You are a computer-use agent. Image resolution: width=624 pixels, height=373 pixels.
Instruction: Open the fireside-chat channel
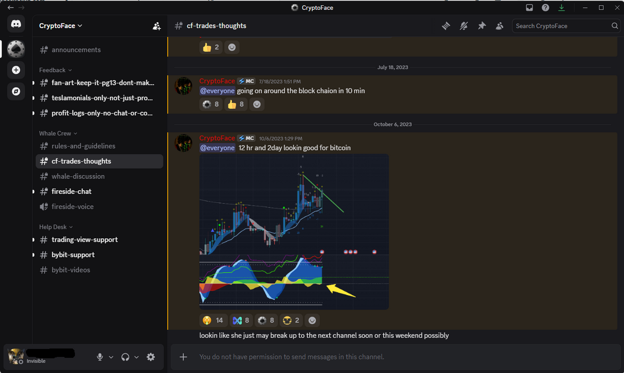pos(99,191)
